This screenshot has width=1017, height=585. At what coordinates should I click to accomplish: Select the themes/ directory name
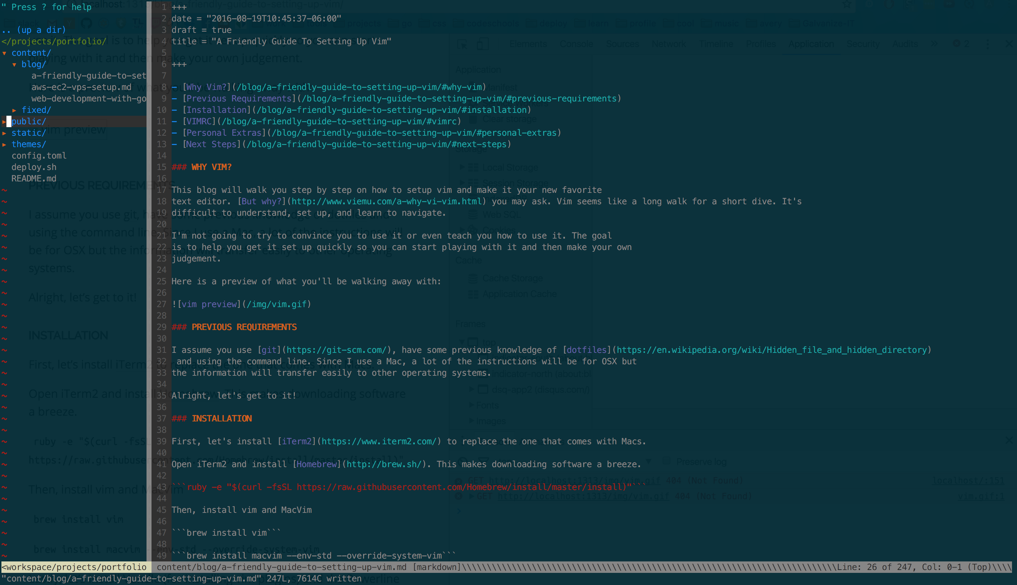click(x=29, y=144)
